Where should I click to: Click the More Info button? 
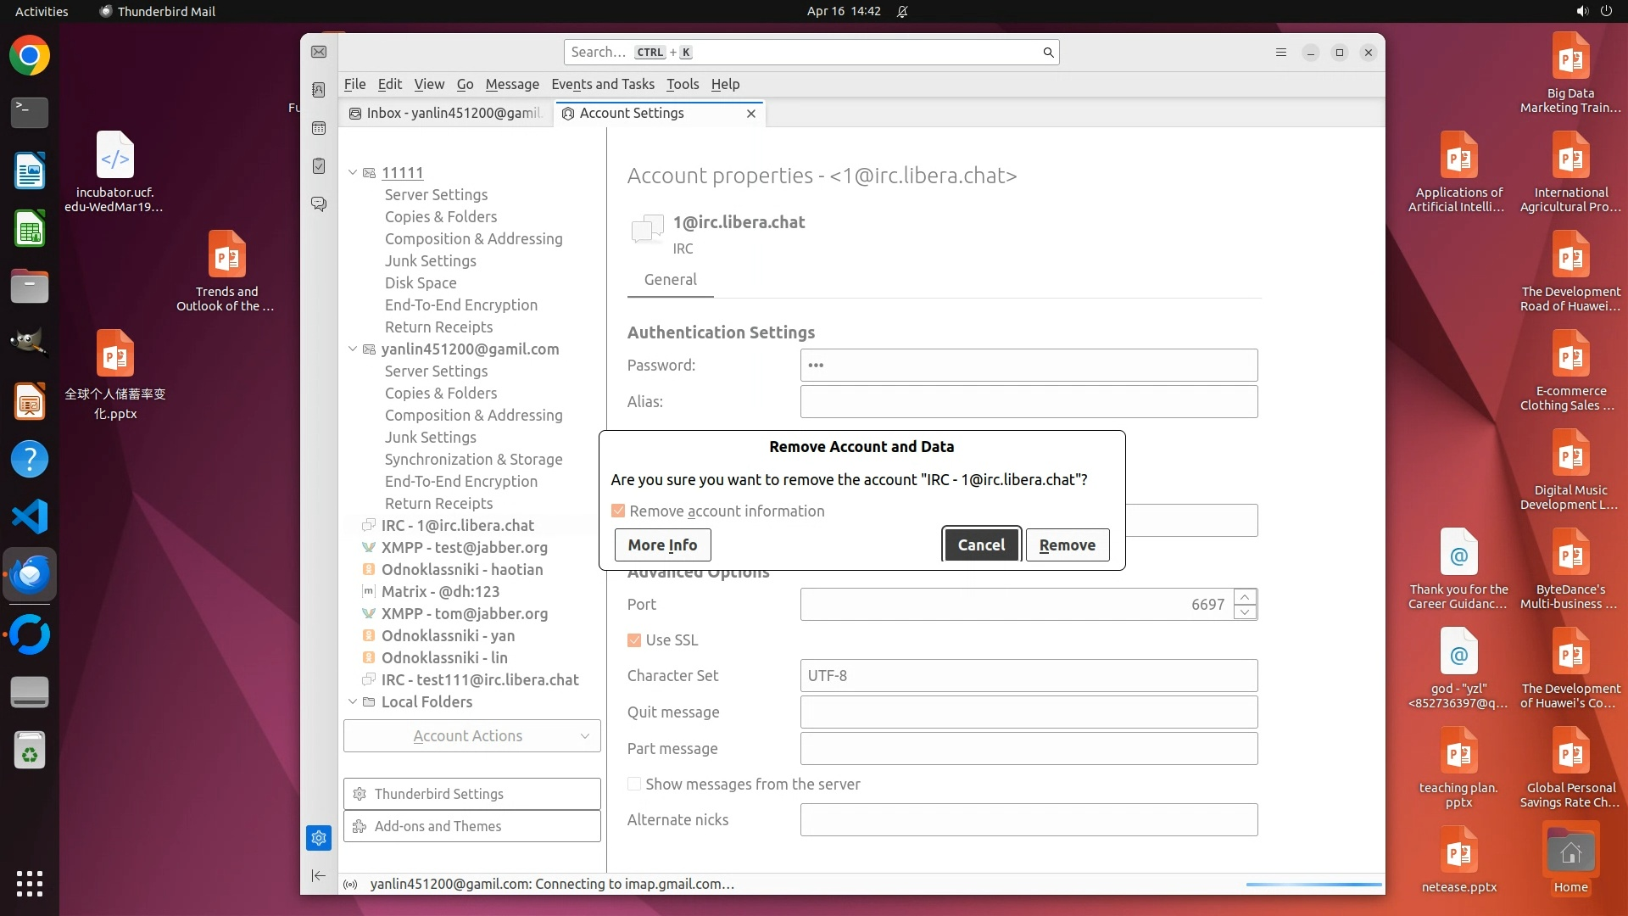point(662,545)
